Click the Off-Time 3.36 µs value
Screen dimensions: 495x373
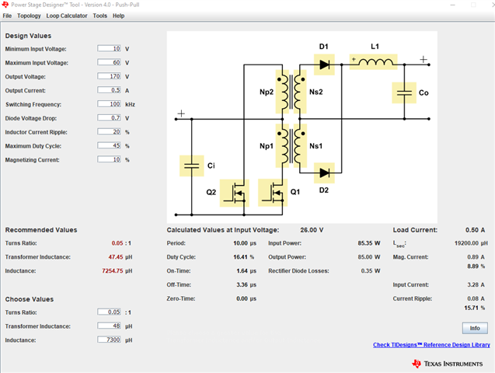point(246,285)
